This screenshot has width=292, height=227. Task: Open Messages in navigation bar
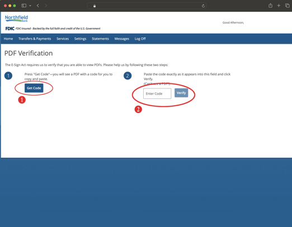click(122, 39)
